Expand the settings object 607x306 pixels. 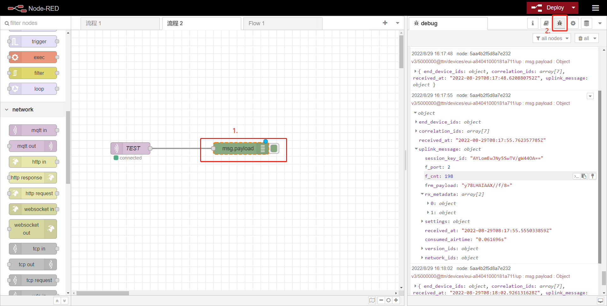click(x=422, y=221)
